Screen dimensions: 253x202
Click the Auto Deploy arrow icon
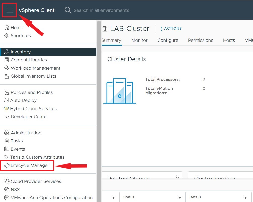click(6, 100)
